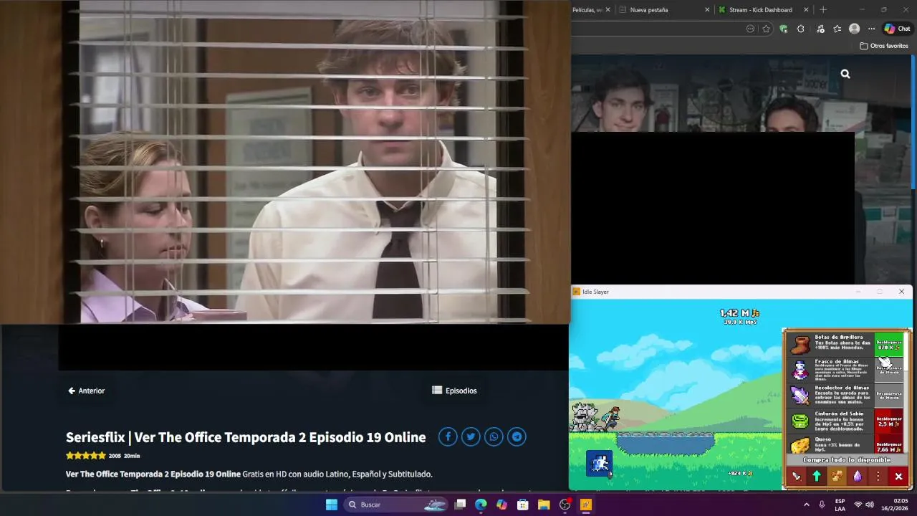Open the footprints boots tab in Idle Slayer

pos(837,476)
